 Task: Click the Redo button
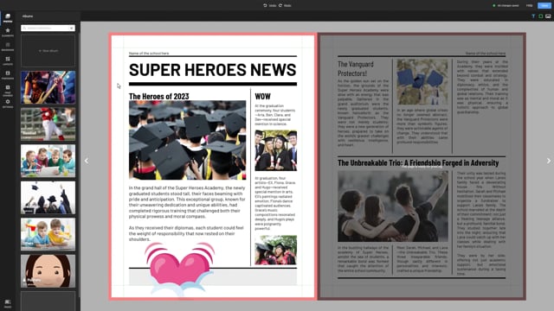285,5
